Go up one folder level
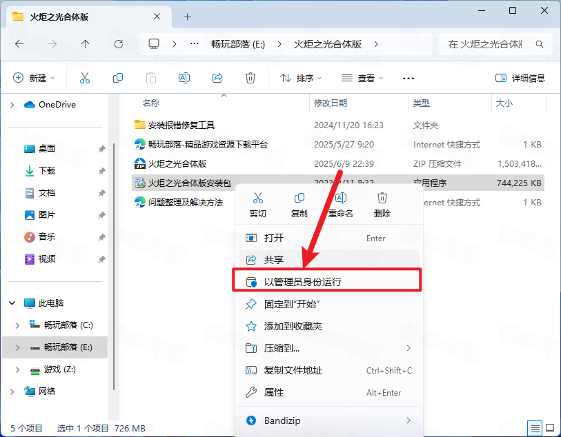561x437 pixels. [85, 44]
